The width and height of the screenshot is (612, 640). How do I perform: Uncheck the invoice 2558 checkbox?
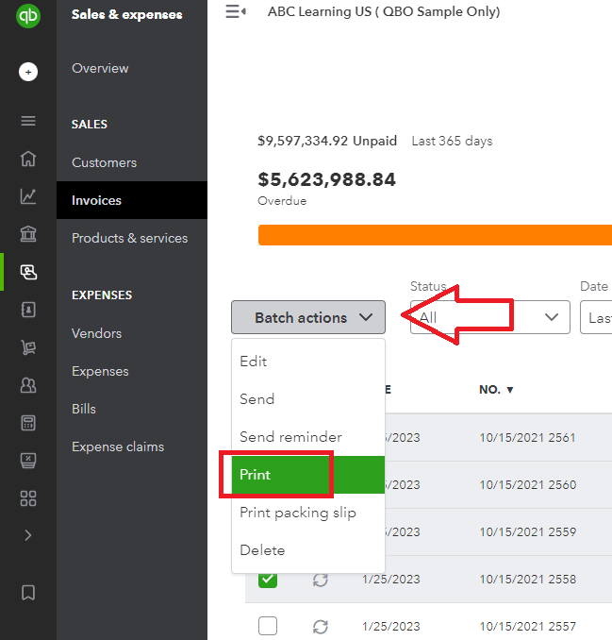[268, 580]
